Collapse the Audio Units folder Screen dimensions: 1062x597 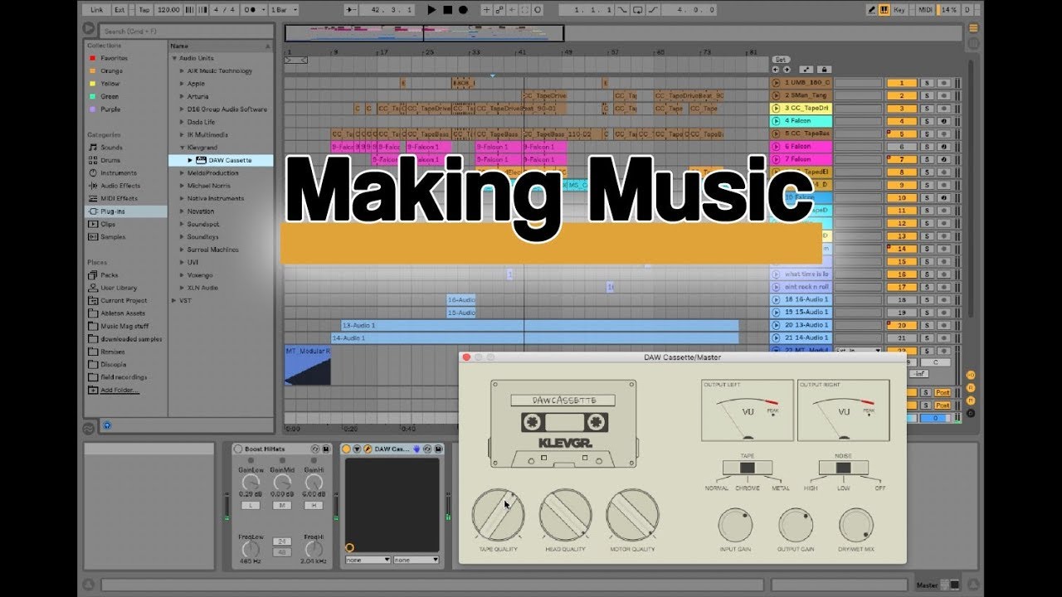(x=174, y=59)
